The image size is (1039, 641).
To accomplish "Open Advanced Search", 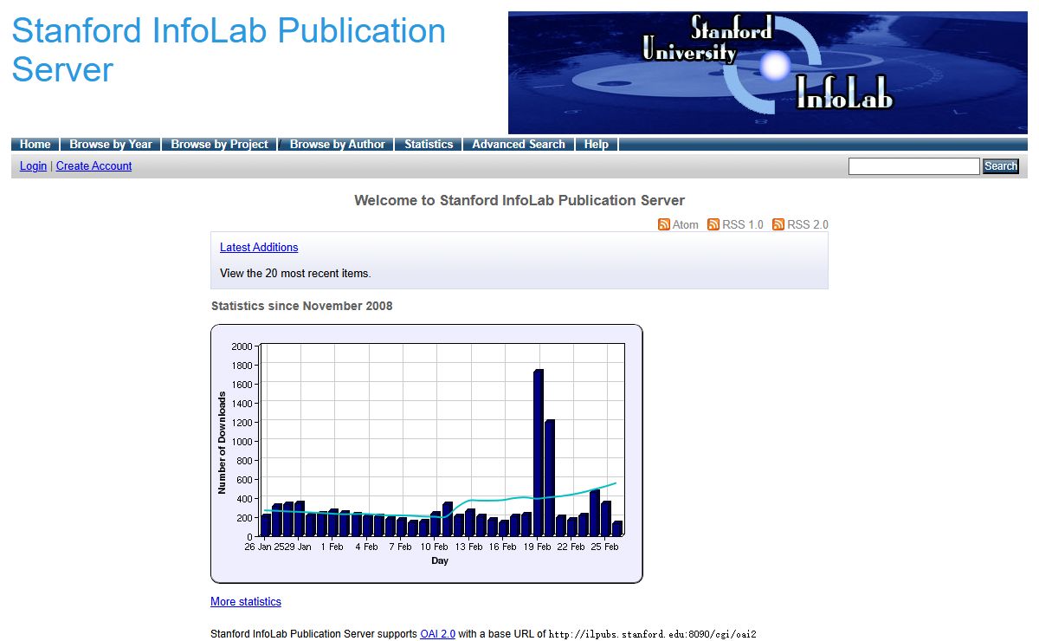I will click(519, 145).
